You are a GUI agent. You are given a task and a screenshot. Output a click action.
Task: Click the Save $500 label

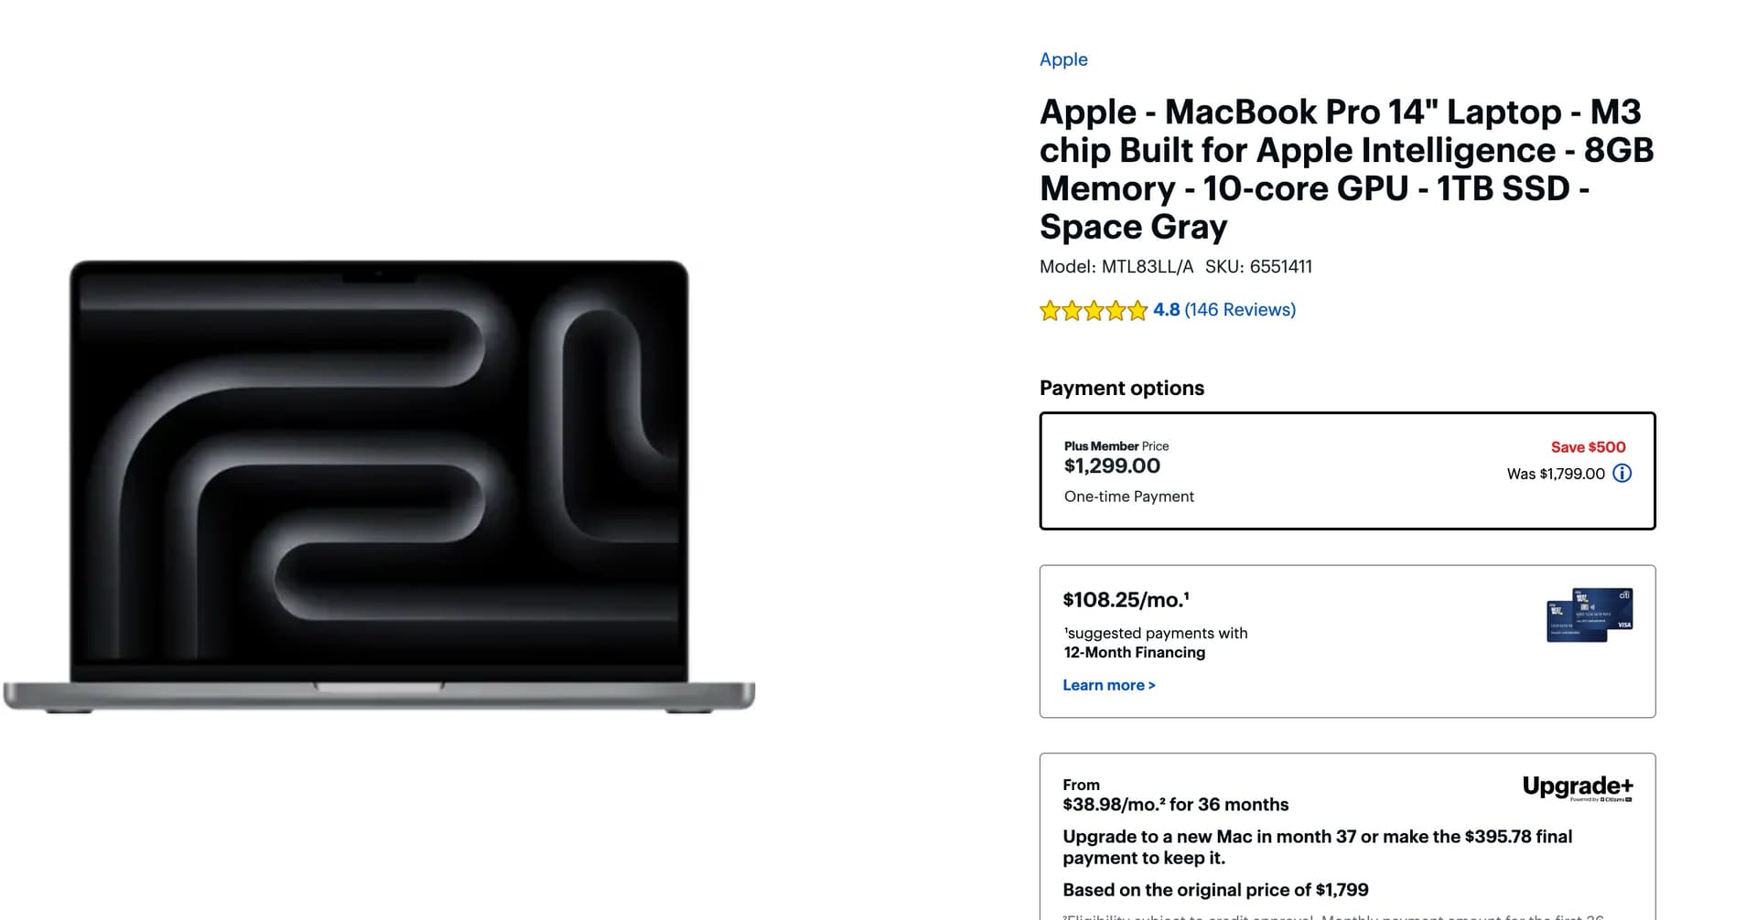[1588, 447]
